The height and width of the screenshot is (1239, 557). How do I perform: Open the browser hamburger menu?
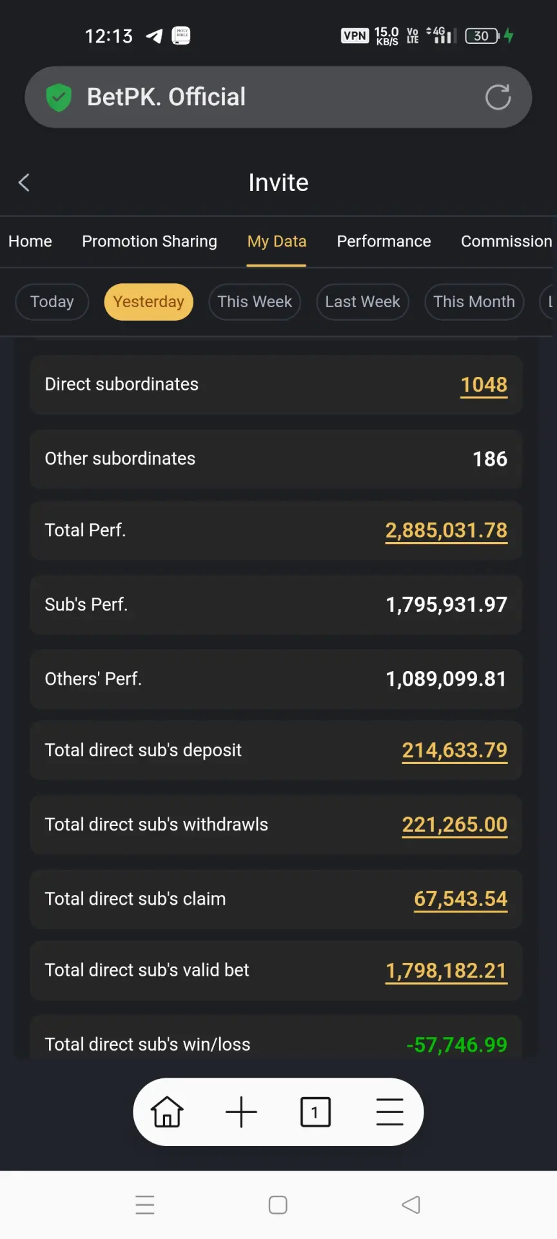click(389, 1112)
